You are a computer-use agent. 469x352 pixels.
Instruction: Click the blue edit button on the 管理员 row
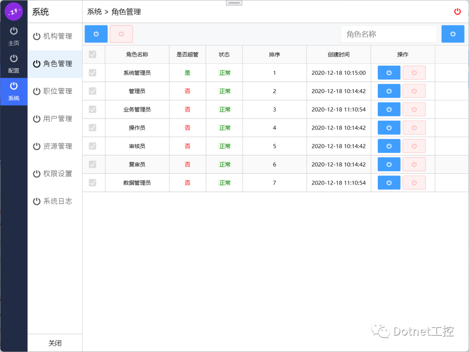[x=389, y=91]
